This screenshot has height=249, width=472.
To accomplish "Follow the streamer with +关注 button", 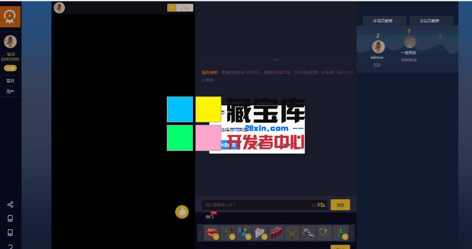I will 185,8.
